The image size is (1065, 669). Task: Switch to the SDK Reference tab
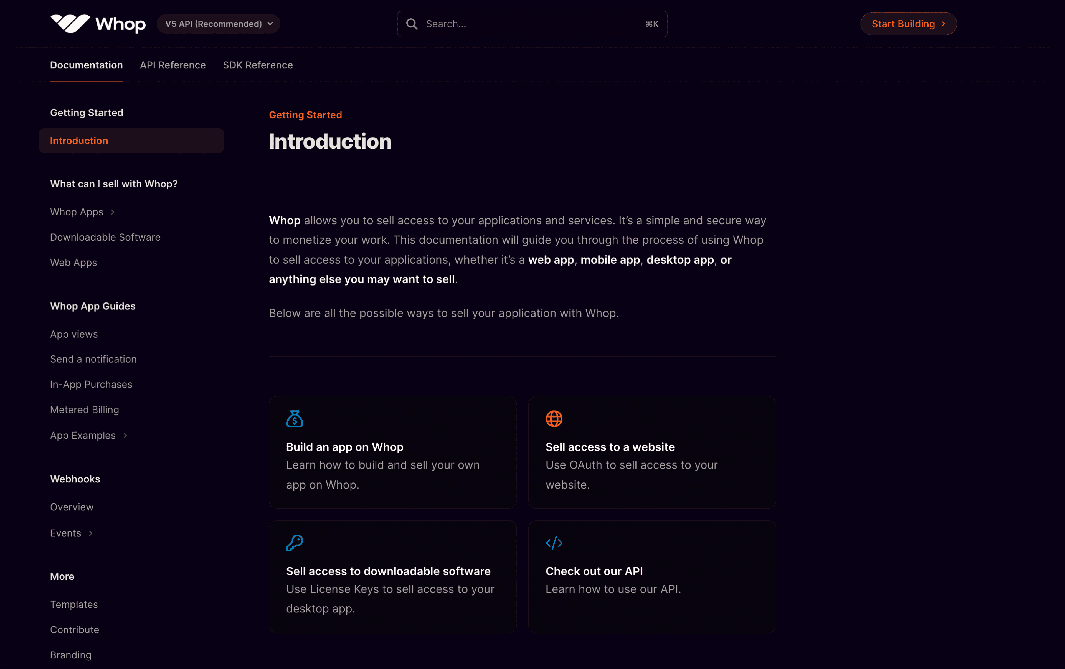258,65
